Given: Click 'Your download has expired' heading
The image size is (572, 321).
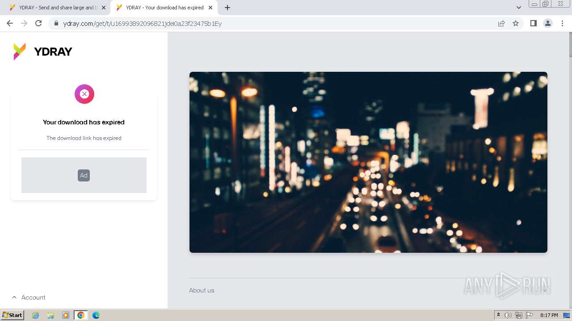Looking at the screenshot, I should pyautogui.click(x=84, y=122).
